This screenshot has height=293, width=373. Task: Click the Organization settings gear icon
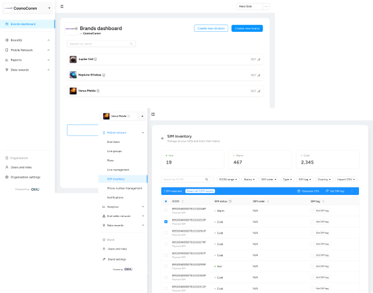pos(7,177)
